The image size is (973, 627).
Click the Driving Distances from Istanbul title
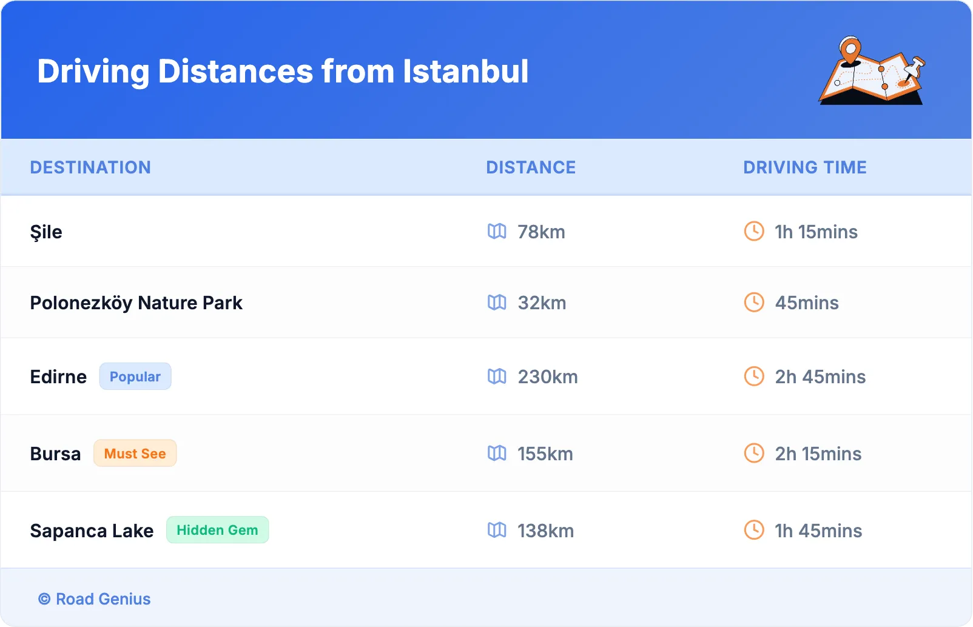click(x=283, y=71)
